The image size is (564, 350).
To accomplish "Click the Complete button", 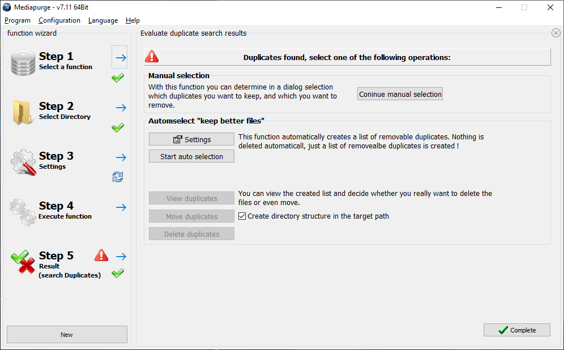I will [x=517, y=330].
